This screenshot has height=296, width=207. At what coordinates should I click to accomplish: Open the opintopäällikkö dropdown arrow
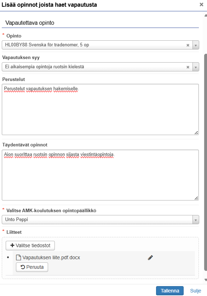tap(196, 220)
